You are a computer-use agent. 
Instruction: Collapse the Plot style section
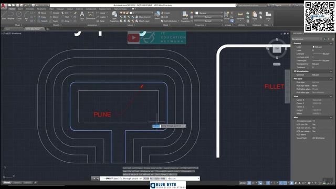[331, 79]
